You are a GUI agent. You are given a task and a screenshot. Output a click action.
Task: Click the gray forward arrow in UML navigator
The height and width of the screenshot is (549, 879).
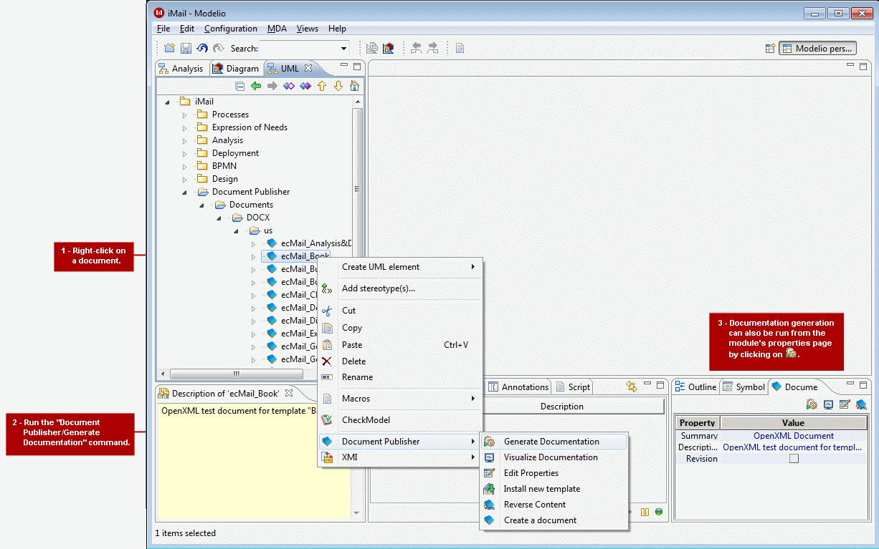click(x=272, y=86)
